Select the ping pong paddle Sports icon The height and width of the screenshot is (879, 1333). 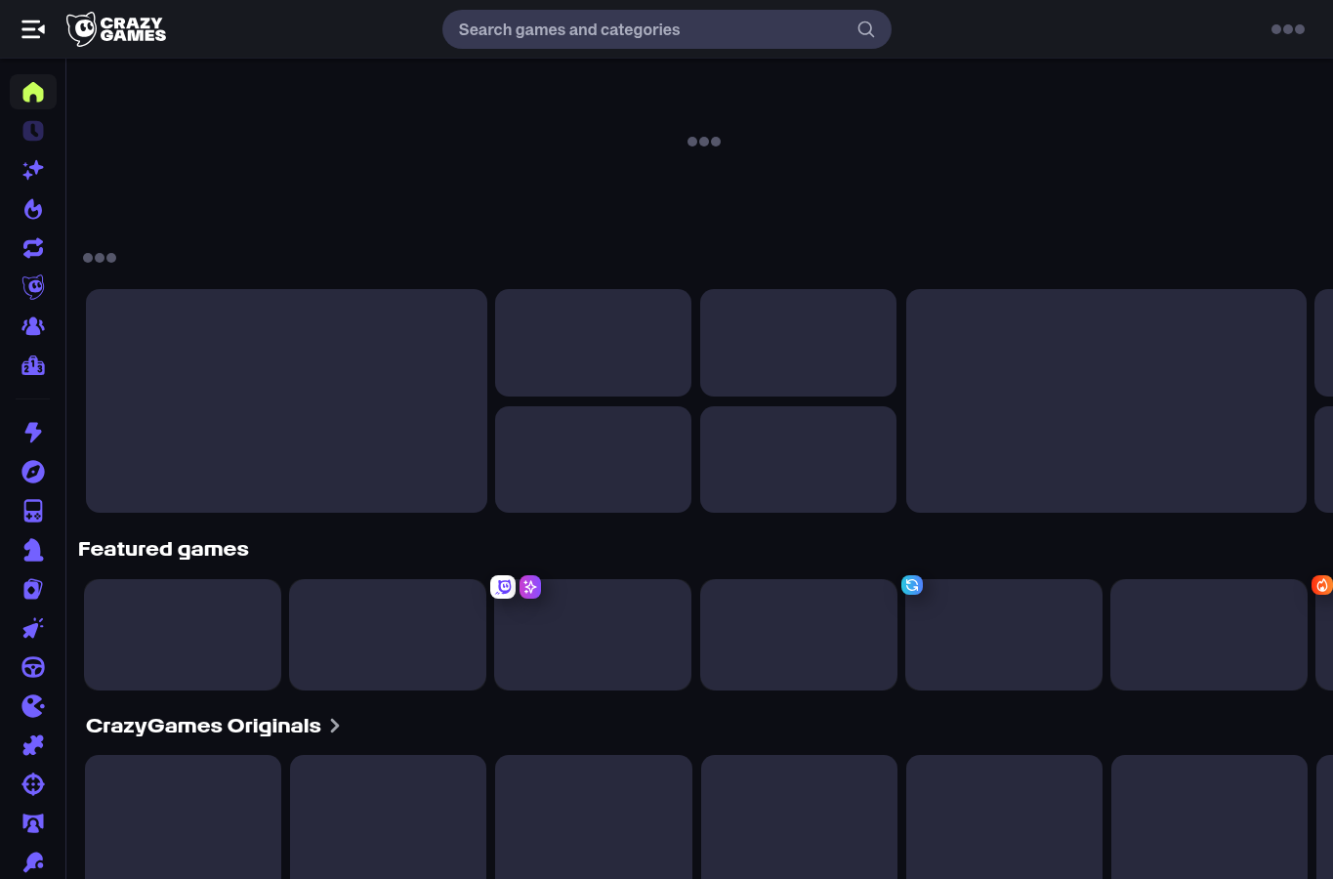[33, 862]
